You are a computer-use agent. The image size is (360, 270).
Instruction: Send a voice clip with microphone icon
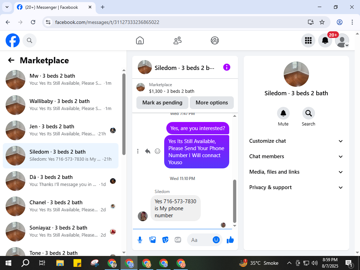140,240
